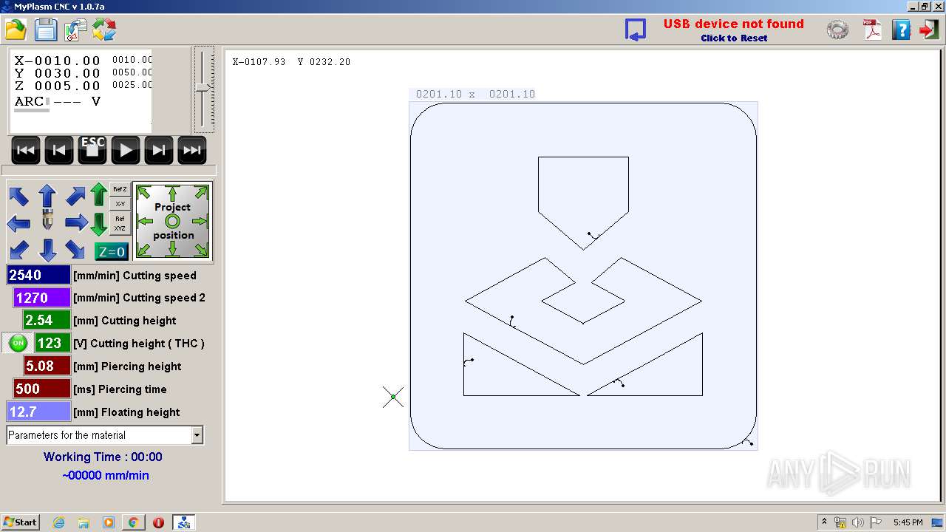Set project position to top-right corner
The width and height of the screenshot is (946, 532).
pyautogui.click(x=201, y=193)
